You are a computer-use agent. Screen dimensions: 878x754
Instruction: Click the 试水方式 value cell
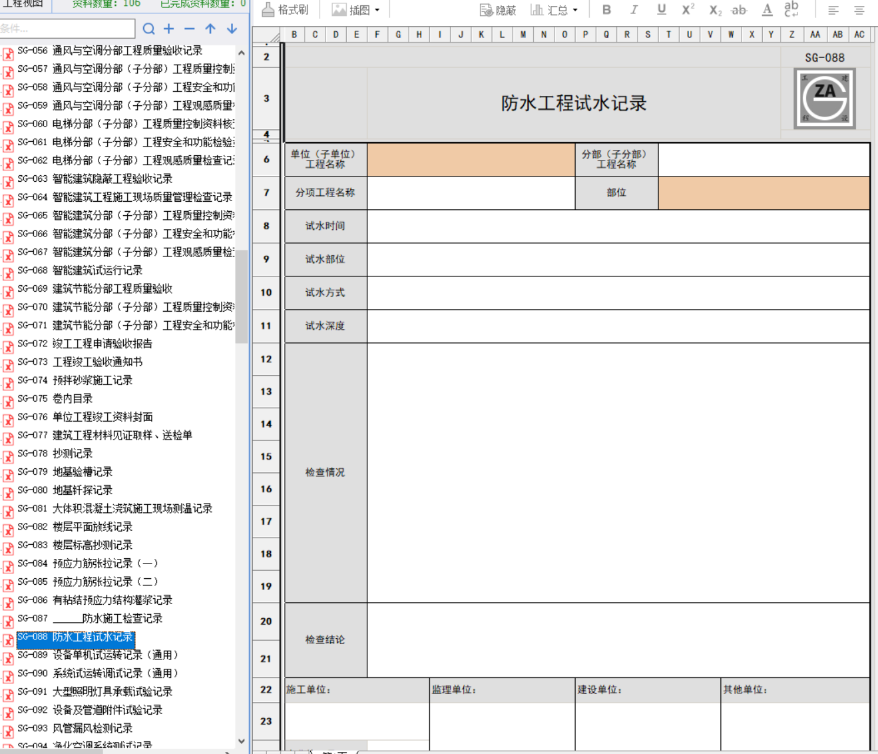tap(618, 292)
